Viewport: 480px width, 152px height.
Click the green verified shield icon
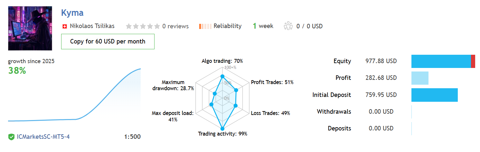point(11,137)
